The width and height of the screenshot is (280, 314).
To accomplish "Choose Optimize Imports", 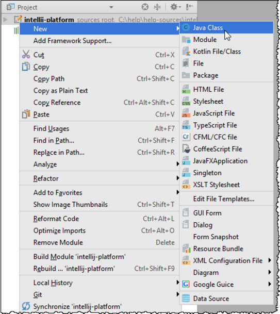I will tap(100, 230).
